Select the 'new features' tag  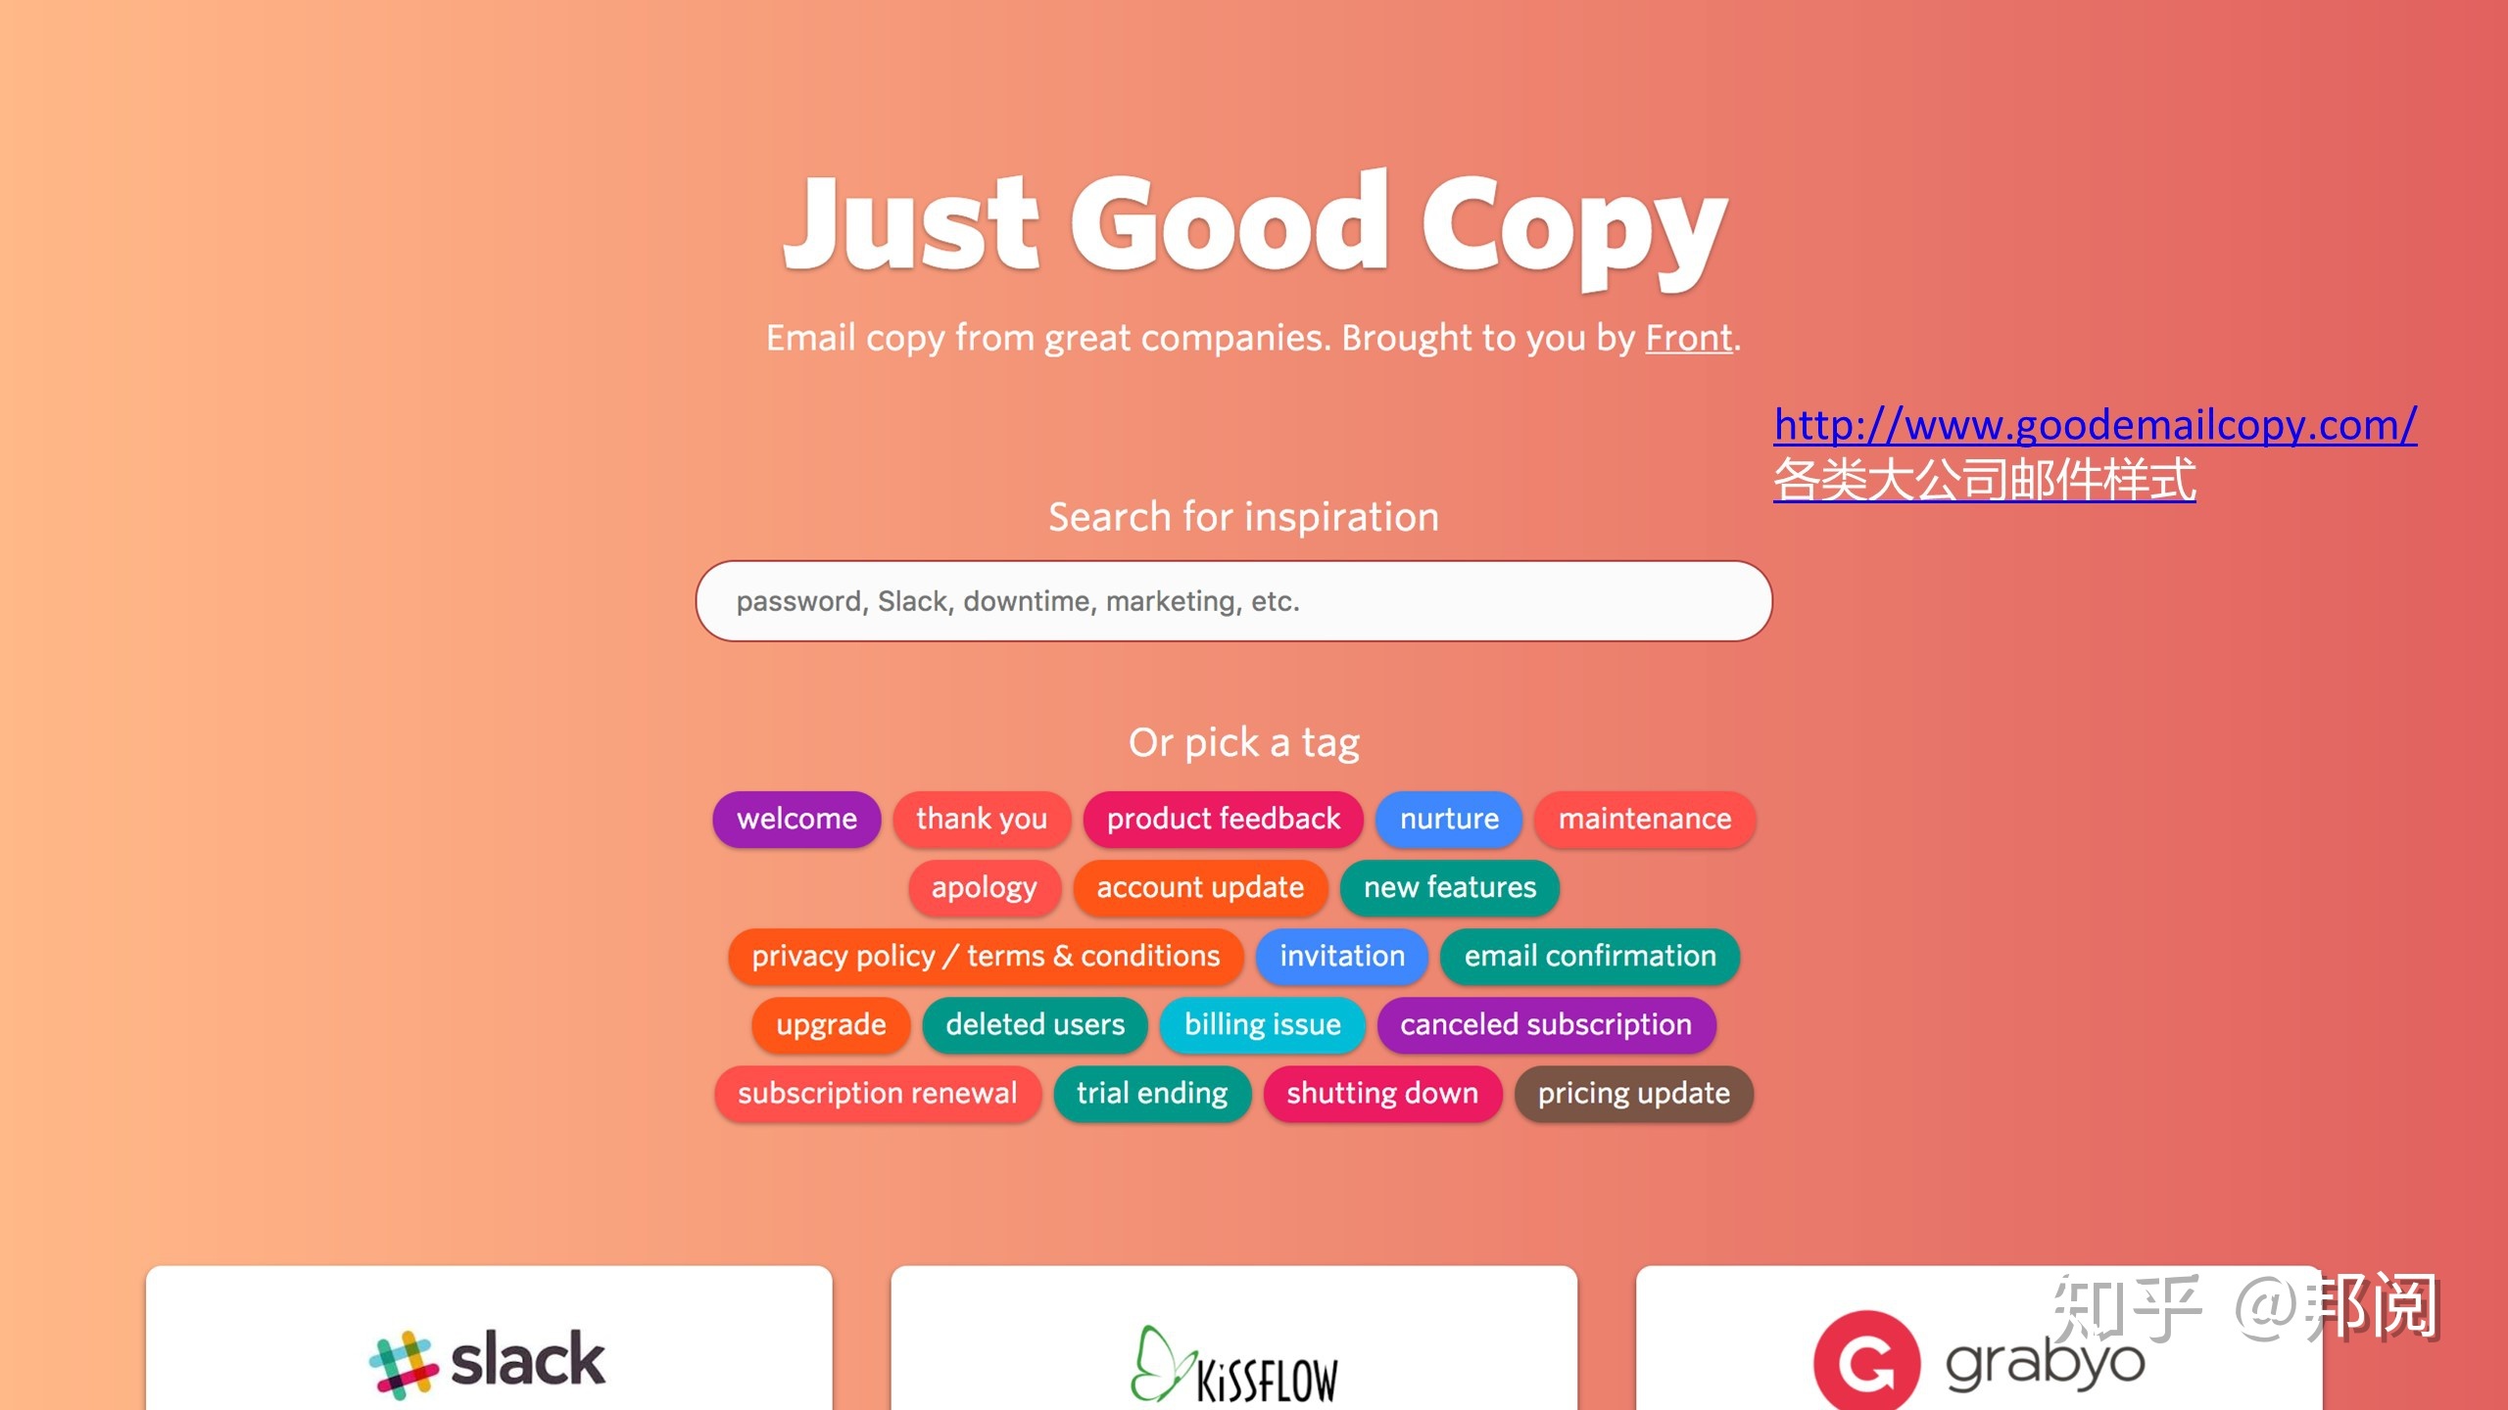pos(1450,886)
